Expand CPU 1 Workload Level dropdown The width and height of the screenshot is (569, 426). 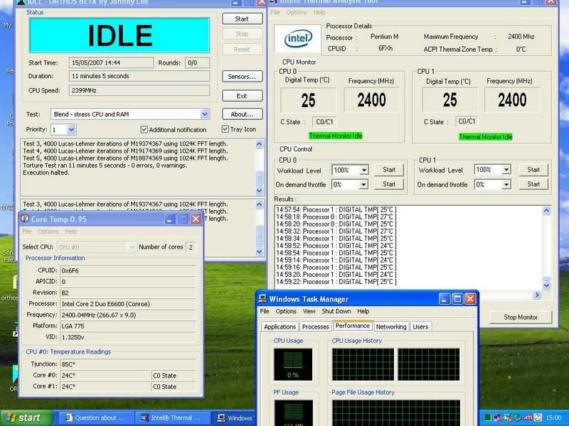point(506,170)
